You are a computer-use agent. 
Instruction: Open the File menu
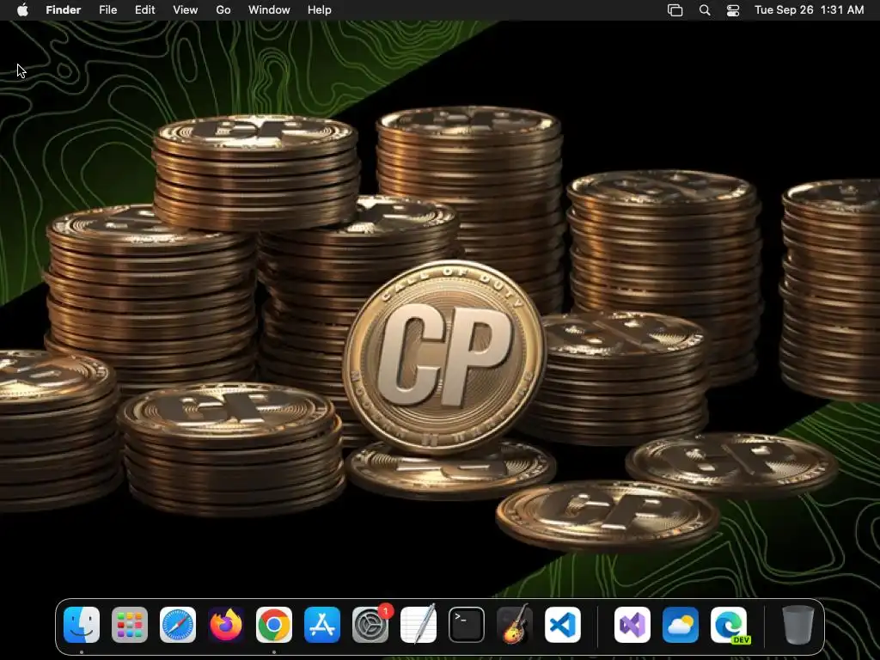[x=107, y=10]
